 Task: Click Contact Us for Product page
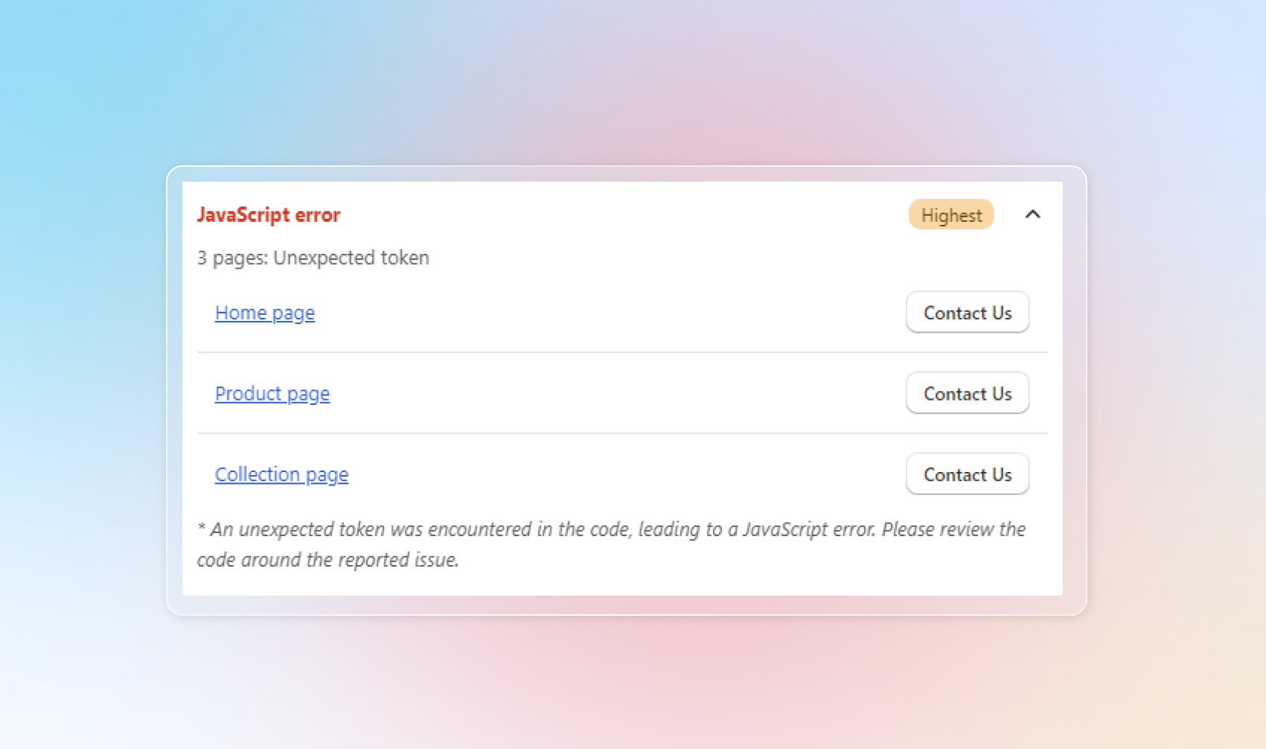pos(967,393)
